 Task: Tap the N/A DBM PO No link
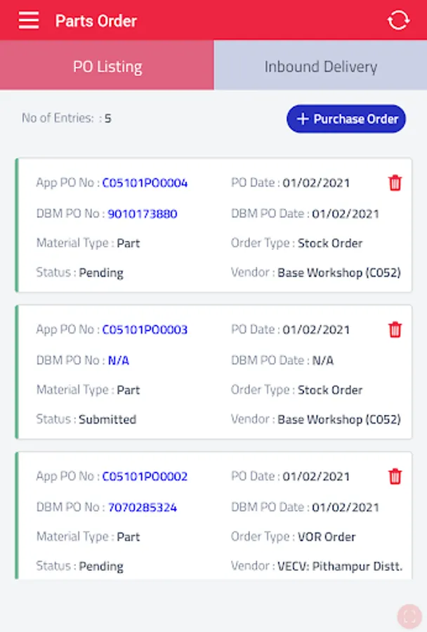119,360
